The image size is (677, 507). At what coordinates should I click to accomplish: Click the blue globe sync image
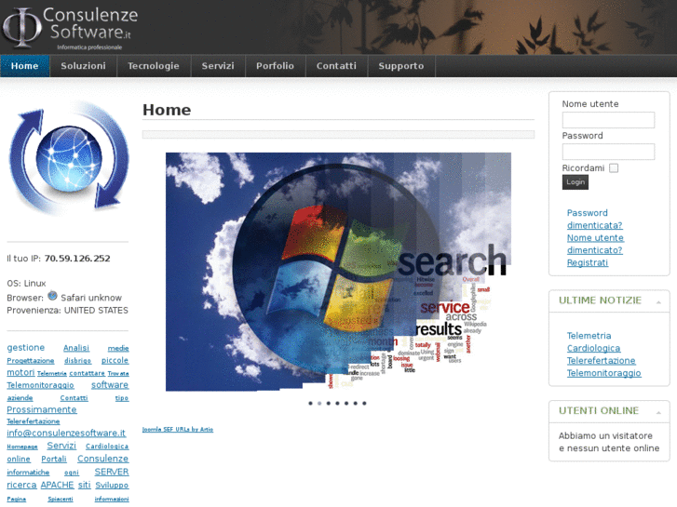pyautogui.click(x=69, y=159)
